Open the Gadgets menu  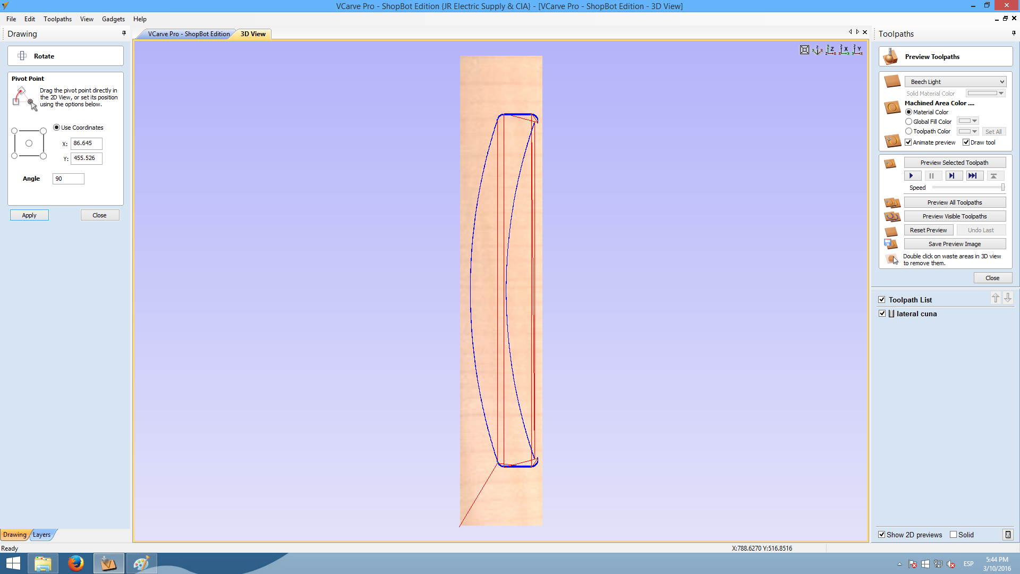point(113,19)
